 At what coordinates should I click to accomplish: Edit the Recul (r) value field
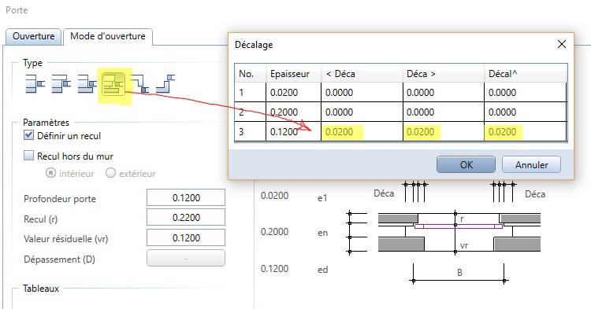point(186,217)
